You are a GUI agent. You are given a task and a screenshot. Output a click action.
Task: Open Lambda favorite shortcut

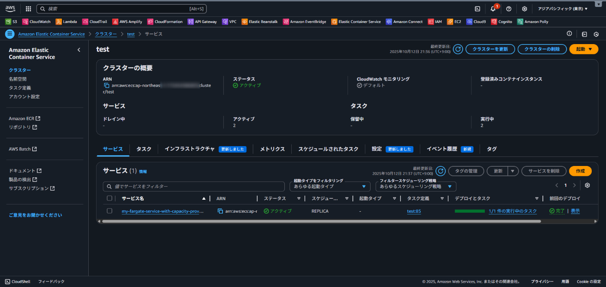pos(66,22)
